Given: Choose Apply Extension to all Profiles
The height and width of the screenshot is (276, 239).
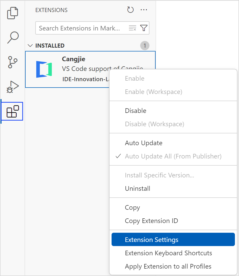Looking at the screenshot, I should (x=168, y=266).
